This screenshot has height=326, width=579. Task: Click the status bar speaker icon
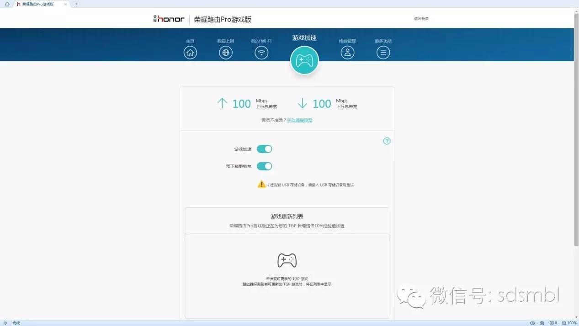click(x=532, y=323)
